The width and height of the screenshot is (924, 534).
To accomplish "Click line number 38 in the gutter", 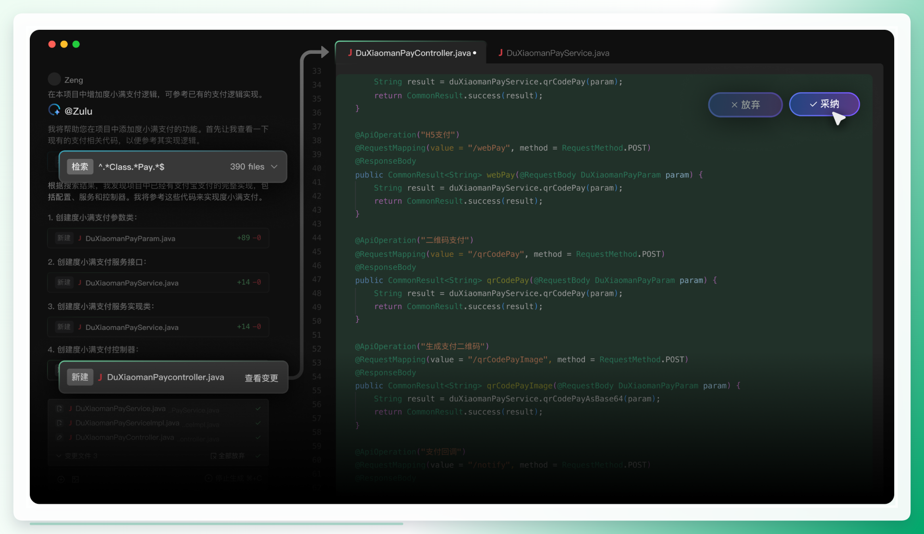I will point(316,141).
